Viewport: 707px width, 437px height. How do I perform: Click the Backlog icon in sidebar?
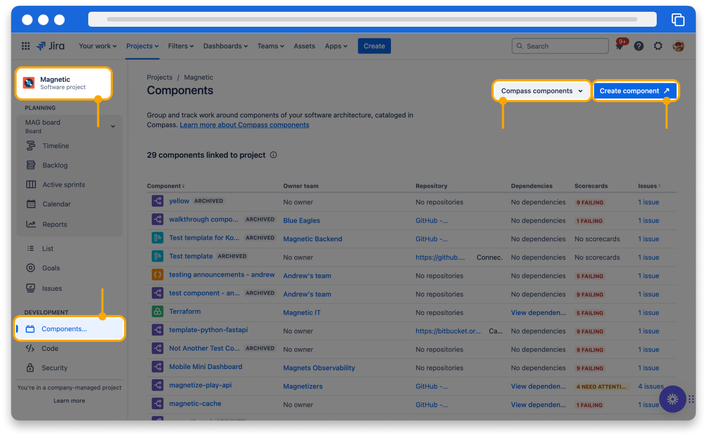pyautogui.click(x=31, y=165)
